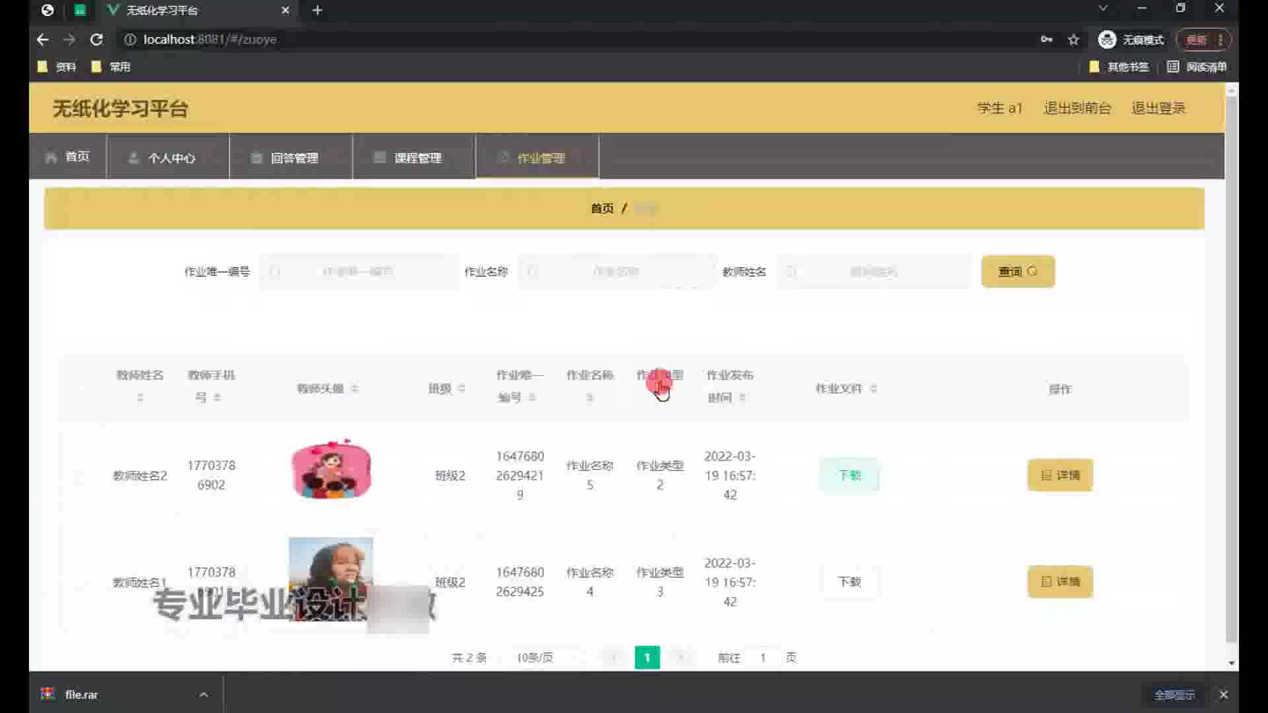The width and height of the screenshot is (1268, 713).
Task: Download file for 教师姓名2 row
Action: pyautogui.click(x=849, y=475)
